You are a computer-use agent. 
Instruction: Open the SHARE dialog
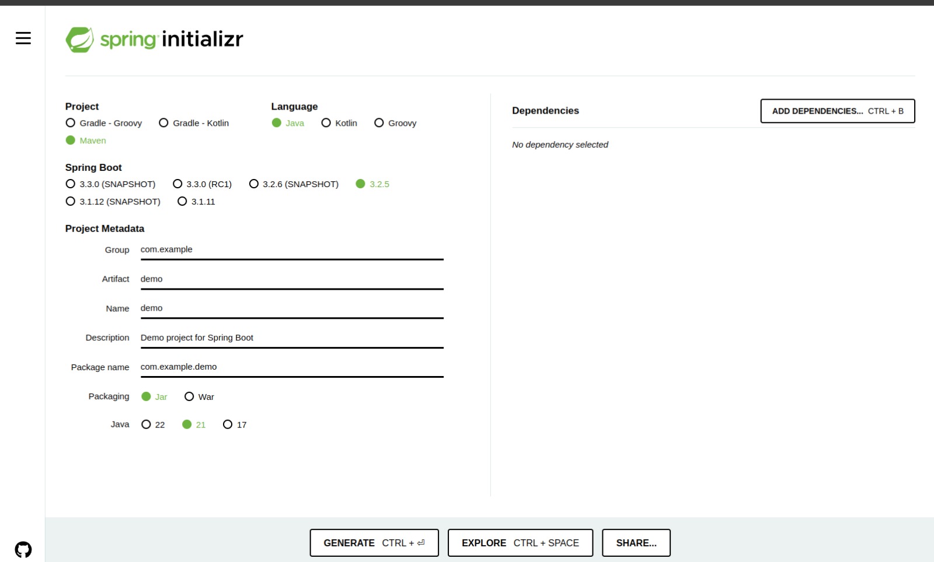[636, 543]
